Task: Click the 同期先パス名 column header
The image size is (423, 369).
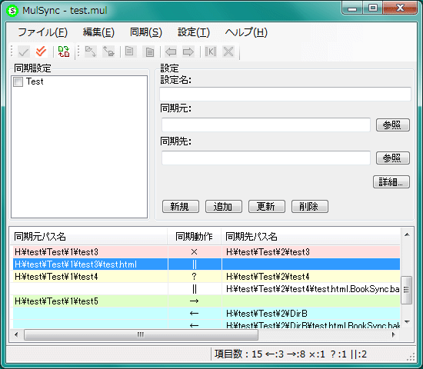Action: point(311,236)
